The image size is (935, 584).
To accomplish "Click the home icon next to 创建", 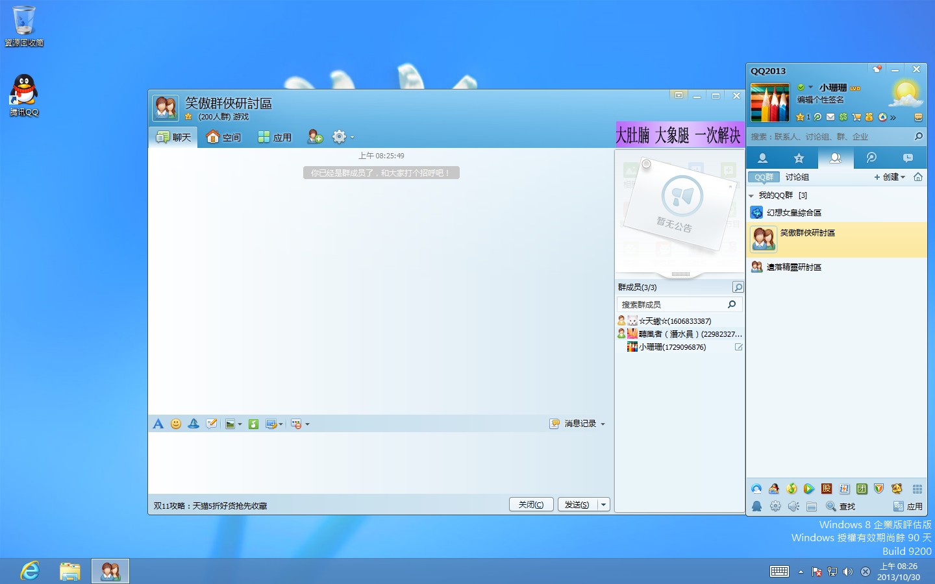I will [x=918, y=176].
